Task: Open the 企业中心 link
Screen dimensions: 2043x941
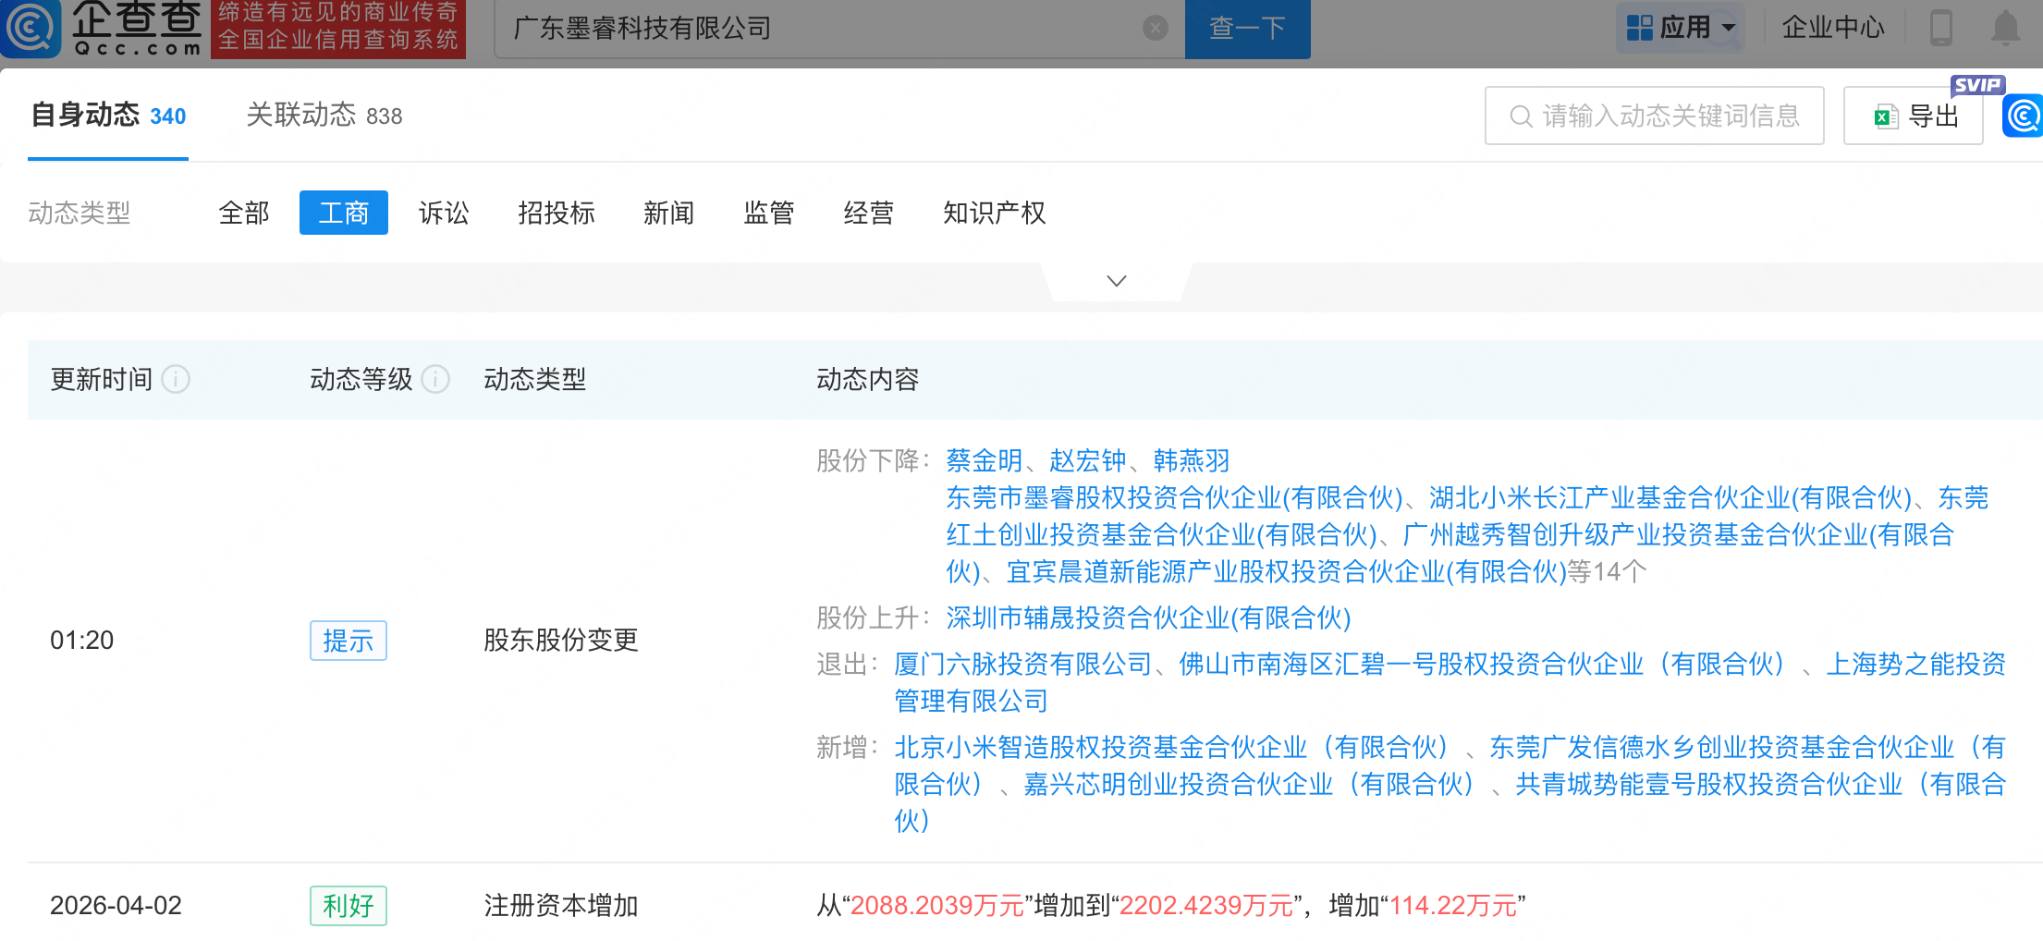Action: (x=1832, y=28)
